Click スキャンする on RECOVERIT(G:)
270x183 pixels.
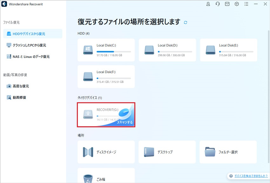[125, 122]
